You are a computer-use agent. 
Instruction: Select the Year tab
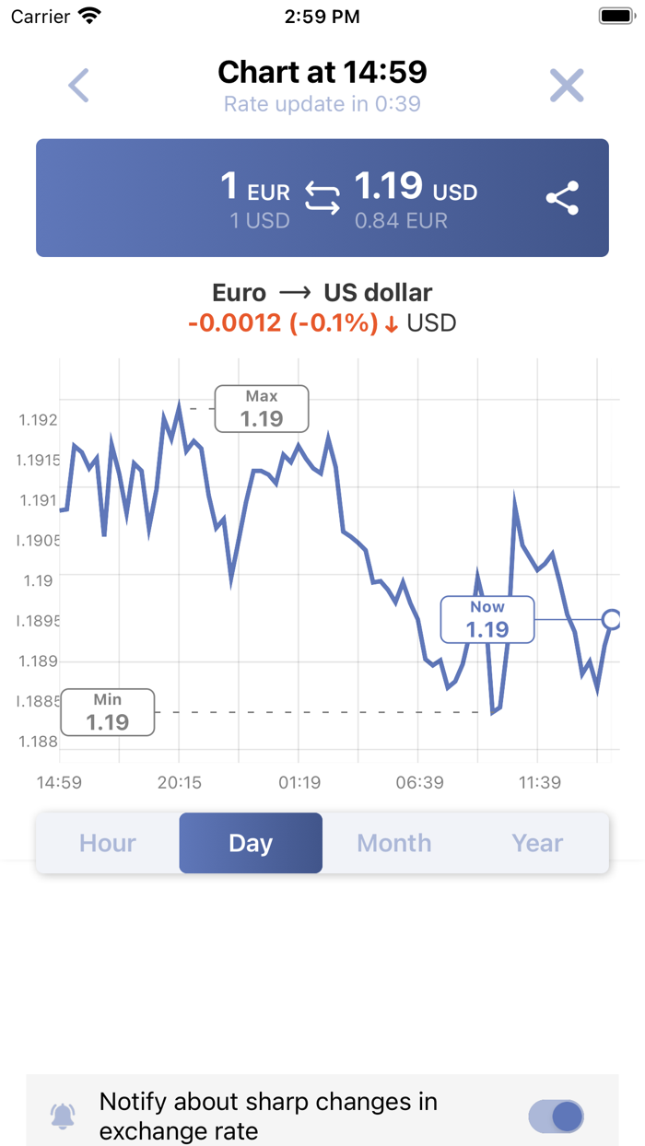(x=537, y=843)
